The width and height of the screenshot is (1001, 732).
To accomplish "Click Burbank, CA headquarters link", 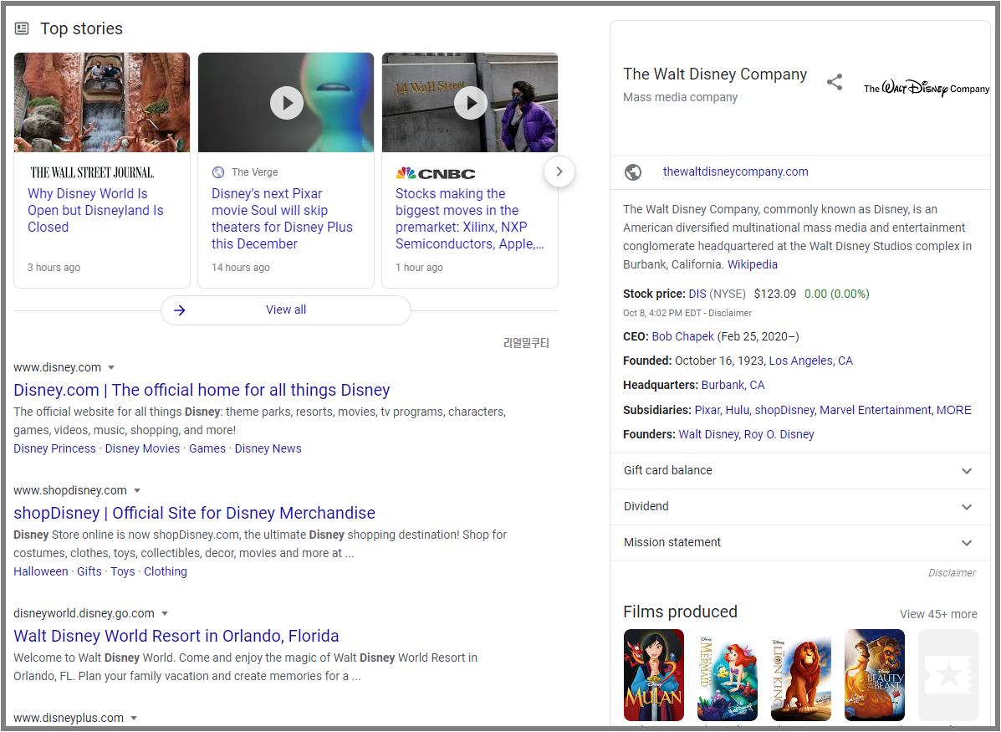I will (733, 385).
